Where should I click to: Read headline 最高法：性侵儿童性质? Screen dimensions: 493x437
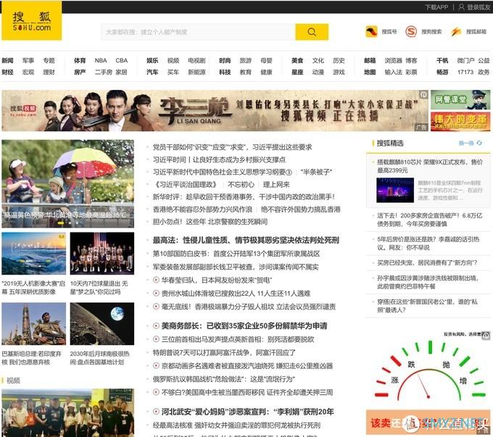click(x=246, y=240)
